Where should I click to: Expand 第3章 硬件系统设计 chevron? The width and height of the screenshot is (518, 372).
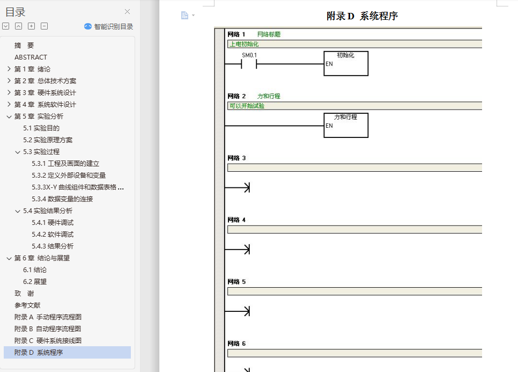click(x=9, y=92)
